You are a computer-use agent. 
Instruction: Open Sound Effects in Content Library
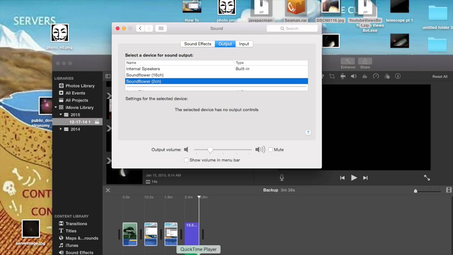coord(79,253)
